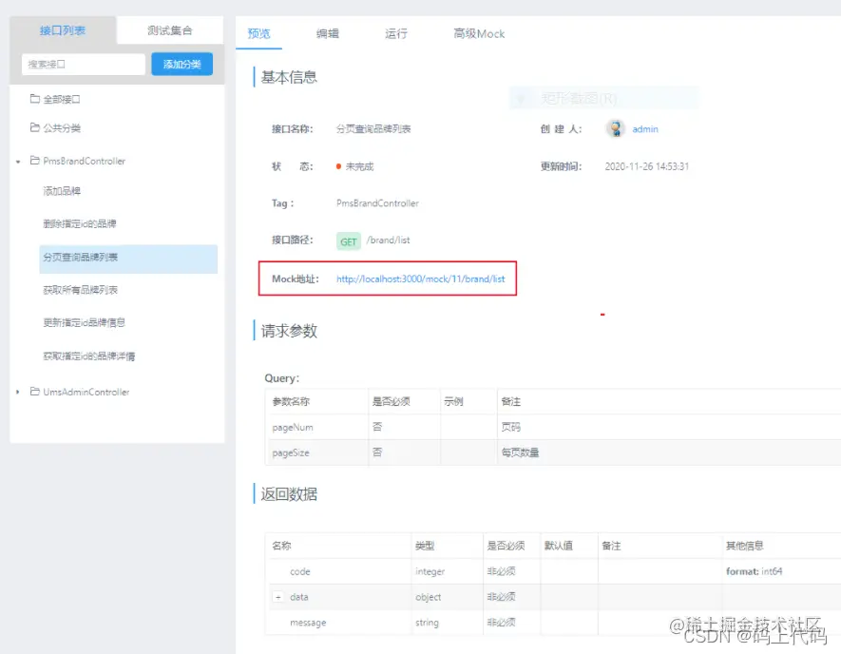The image size is (841, 654).
Task: Switch to the 运行 tab
Action: 396,33
